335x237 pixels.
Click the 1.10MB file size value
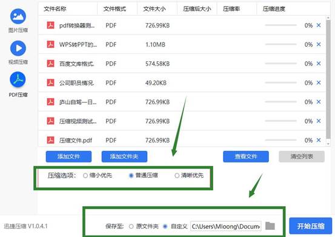click(155, 45)
